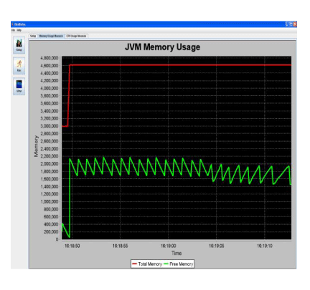This screenshot has height=290, width=310.
Task: Click the Setup icon button in sidebar
Action: (x=19, y=45)
